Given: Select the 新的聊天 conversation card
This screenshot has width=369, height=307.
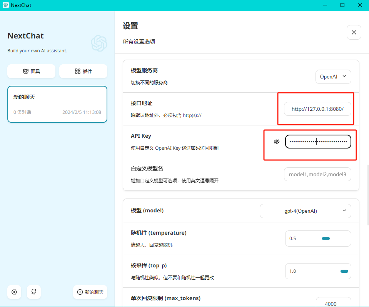Looking at the screenshot, I should coord(57,104).
